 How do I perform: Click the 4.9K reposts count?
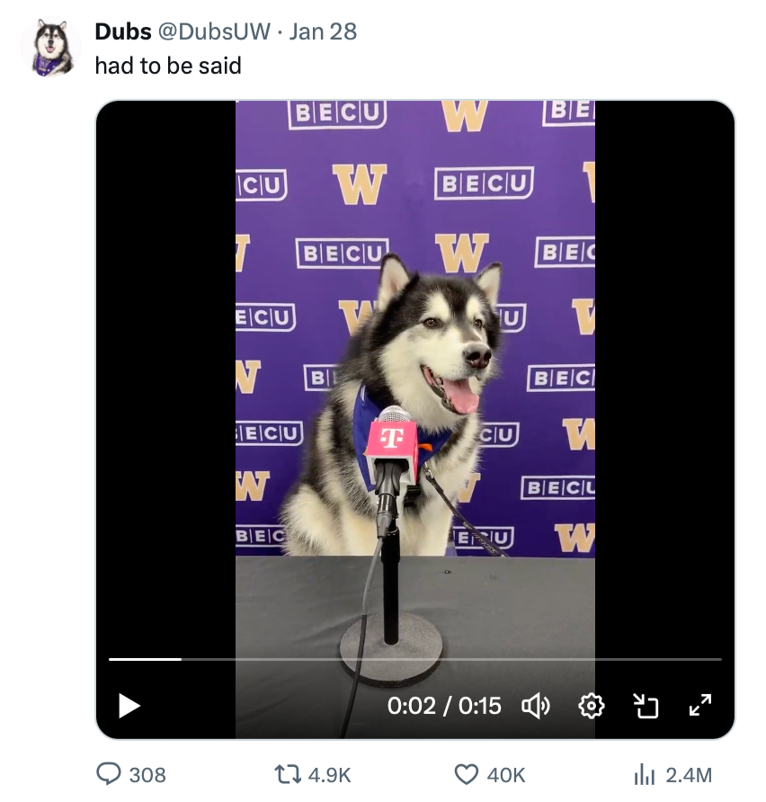(x=329, y=775)
